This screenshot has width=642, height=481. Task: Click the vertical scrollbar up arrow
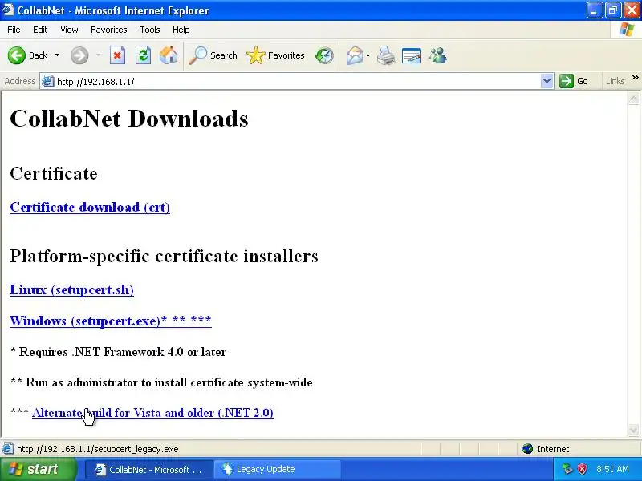click(x=633, y=98)
